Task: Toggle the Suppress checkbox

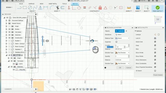Action: [116, 42]
